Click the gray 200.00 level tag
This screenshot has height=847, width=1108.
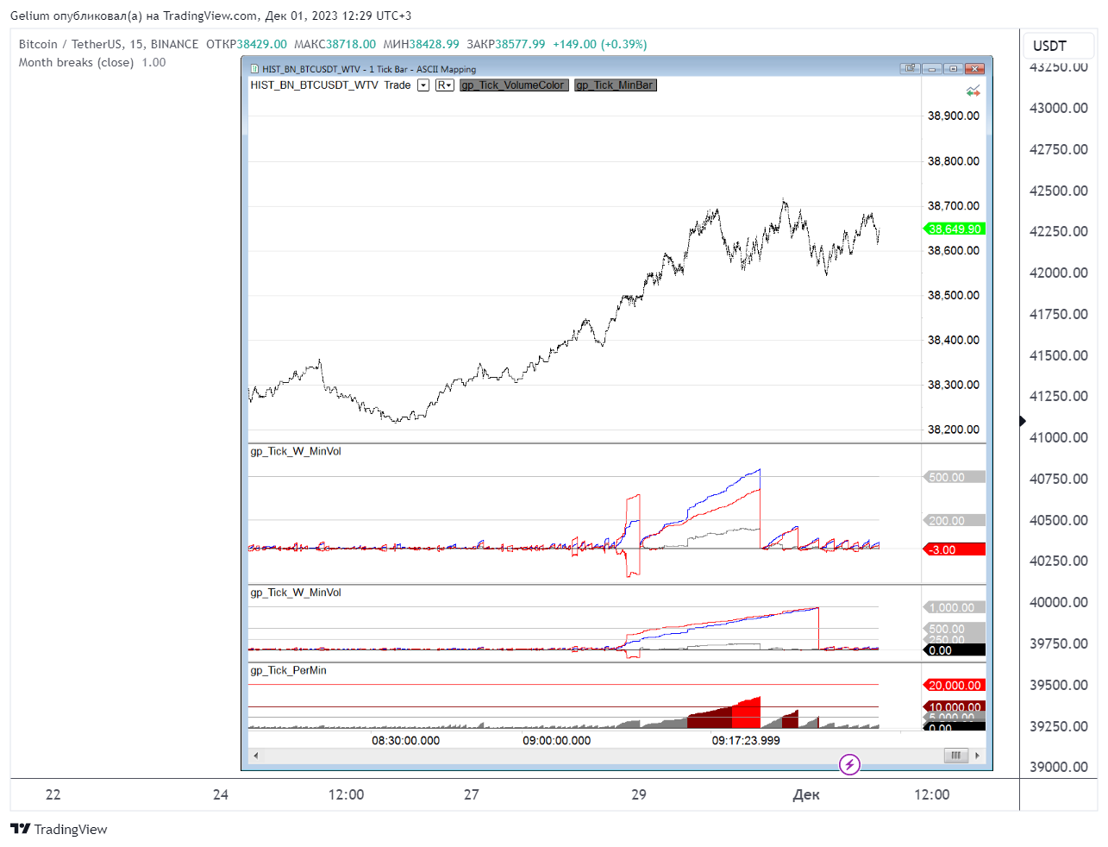[x=954, y=521]
